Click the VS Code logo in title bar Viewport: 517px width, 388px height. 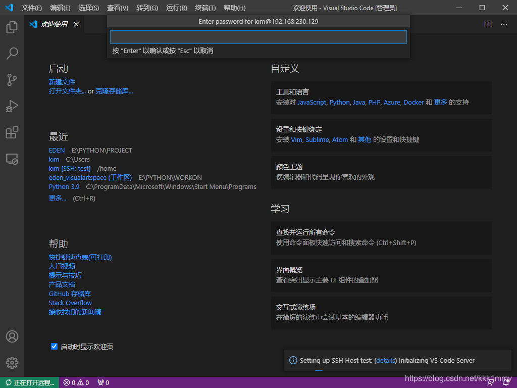(9, 8)
